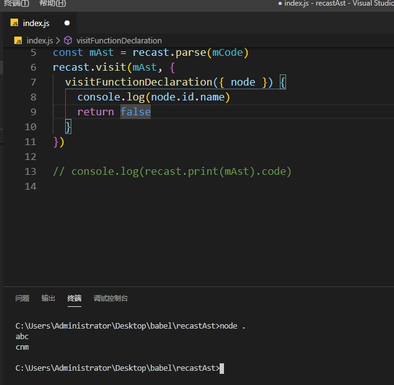The image size is (394, 385).
Task: Click node parameter on line 7
Action: (x=243, y=82)
